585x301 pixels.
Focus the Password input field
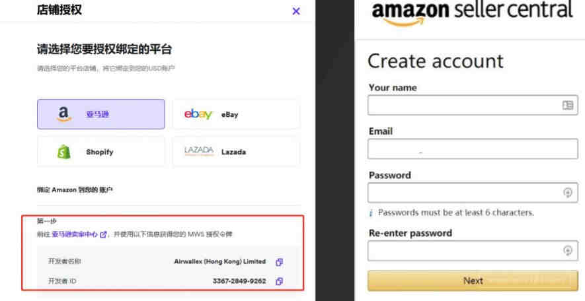click(x=463, y=193)
